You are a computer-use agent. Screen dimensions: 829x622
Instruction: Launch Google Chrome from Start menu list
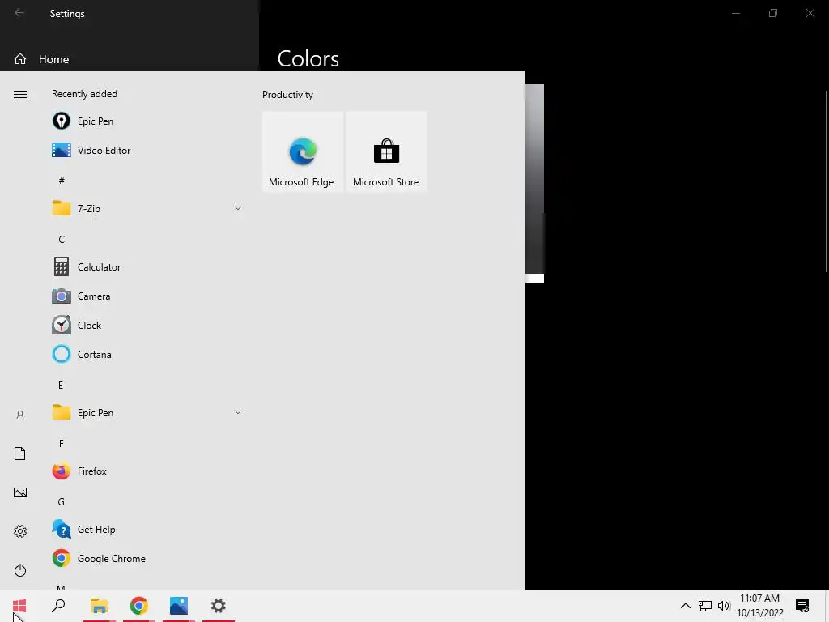point(147,559)
